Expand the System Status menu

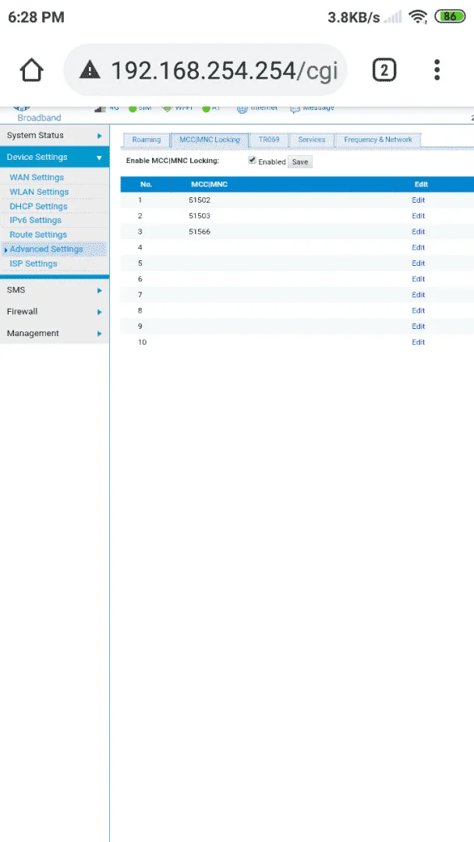coord(55,136)
